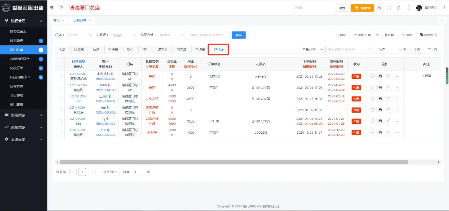This screenshot has width=449, height=211.
Task: Click print icon for order L21032301
Action: coord(380,76)
